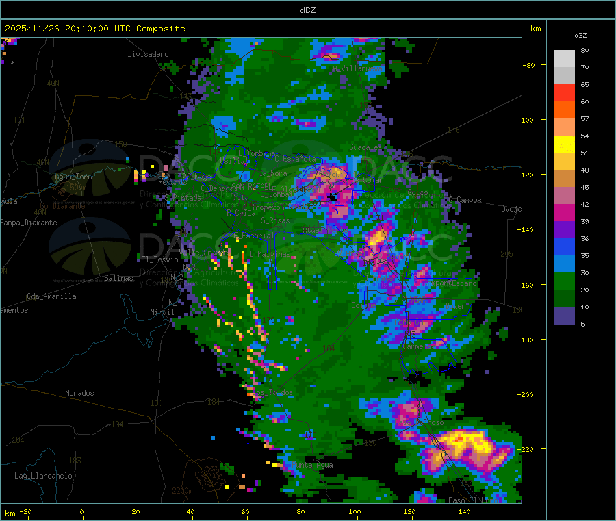Click the -120 tick on the vertical axis
This screenshot has height=521, width=616.
coord(525,175)
